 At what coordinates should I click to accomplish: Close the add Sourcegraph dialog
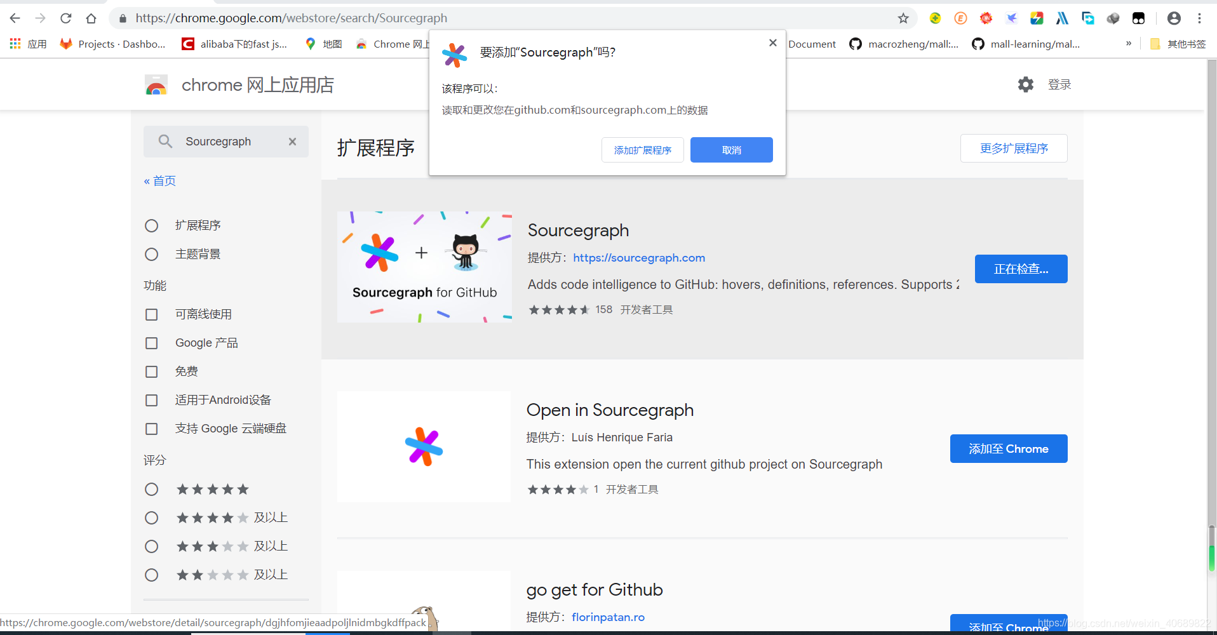tap(772, 43)
